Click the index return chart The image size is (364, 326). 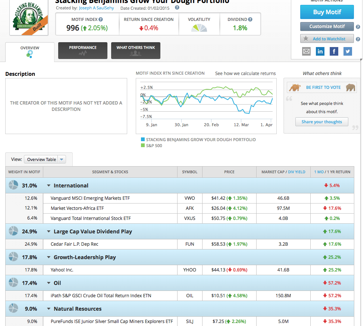coord(206,106)
